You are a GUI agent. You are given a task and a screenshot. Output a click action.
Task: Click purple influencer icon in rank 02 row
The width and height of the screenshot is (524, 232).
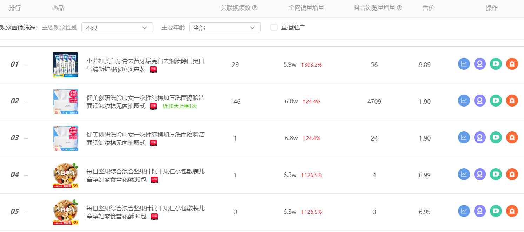coord(480,101)
